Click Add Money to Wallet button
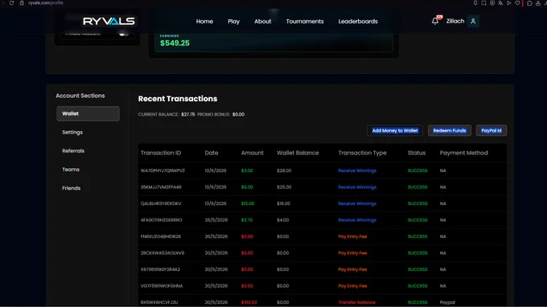The image size is (547, 307). point(395,131)
